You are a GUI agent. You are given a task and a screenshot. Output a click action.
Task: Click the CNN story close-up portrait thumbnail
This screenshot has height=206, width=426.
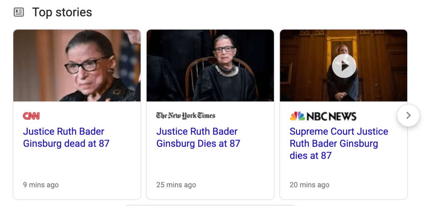[x=77, y=66]
